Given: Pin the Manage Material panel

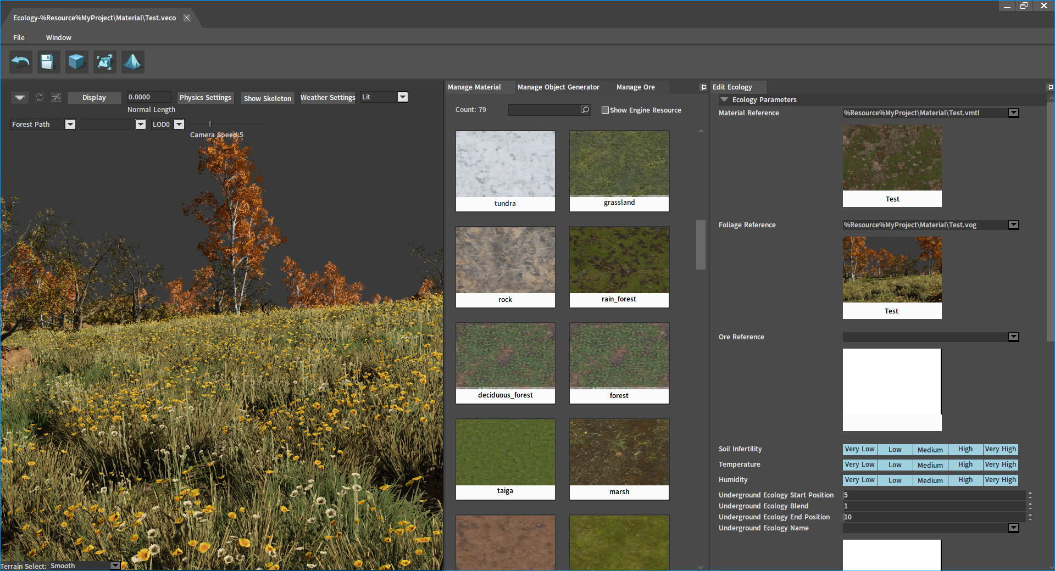Looking at the screenshot, I should click(x=703, y=87).
